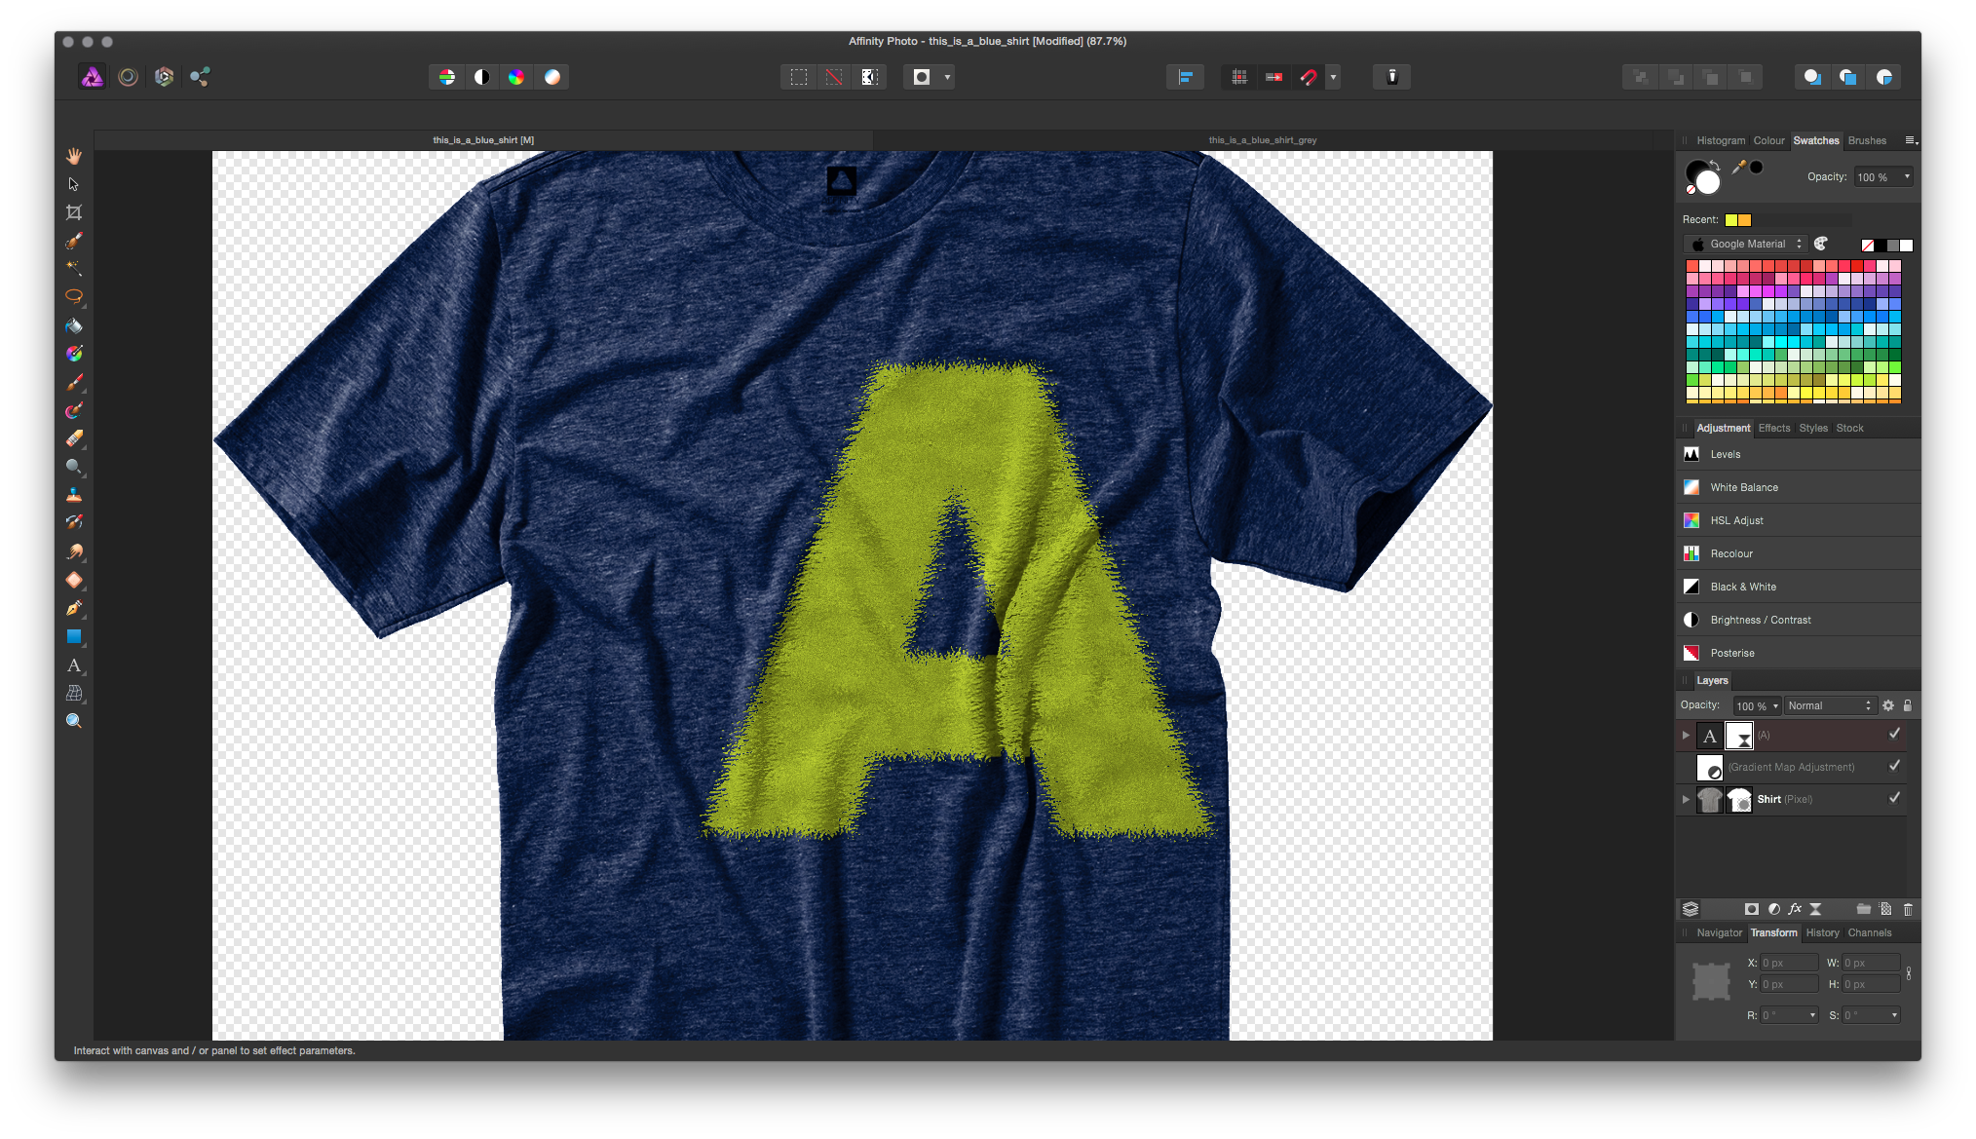Select the Inpainting Brush tool
Viewport: 1976px width, 1139px height.
tap(74, 523)
